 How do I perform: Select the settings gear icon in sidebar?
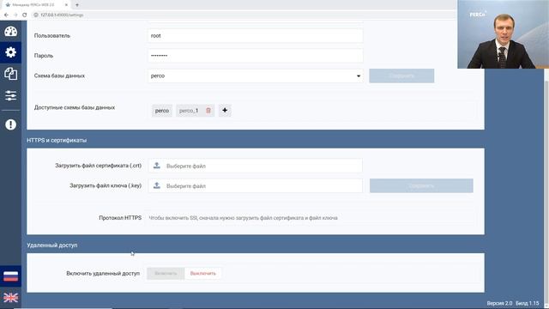point(10,52)
